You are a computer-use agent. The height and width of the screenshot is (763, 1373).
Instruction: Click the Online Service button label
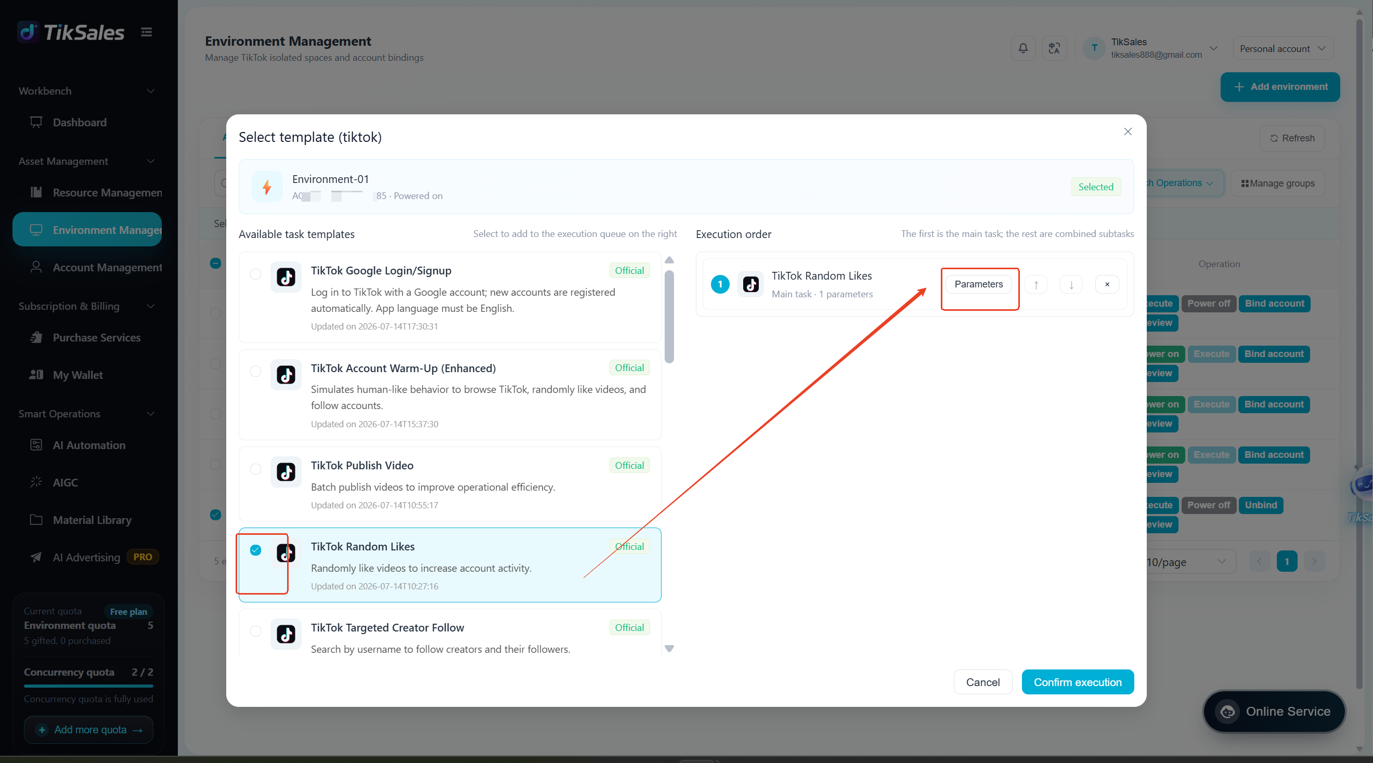coord(1288,712)
